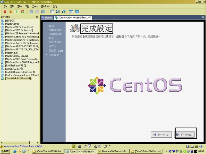Close the current VM tab
Viewport: 206px width, 154px height.
click(x=203, y=17)
